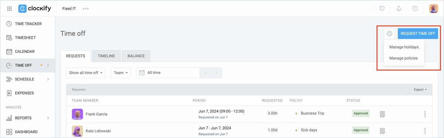Open the notifications bell icon
Image resolution: width=444 pixels, height=138 pixels.
(399, 9)
